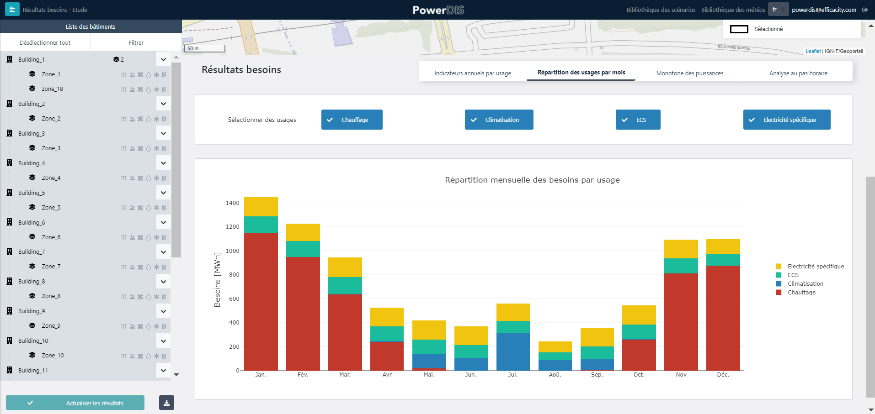Click the water drop icon in Zone_4 row
Image resolution: width=875 pixels, height=414 pixels.
[148, 178]
